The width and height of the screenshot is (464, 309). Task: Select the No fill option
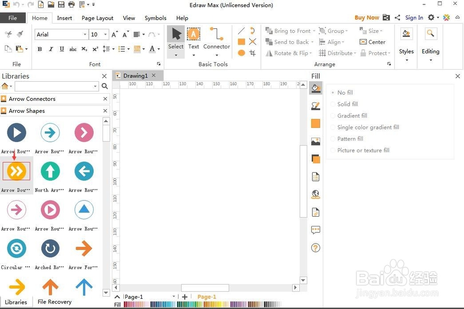pos(342,93)
